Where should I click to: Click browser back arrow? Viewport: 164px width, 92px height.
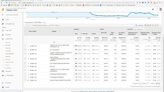click(2, 3)
